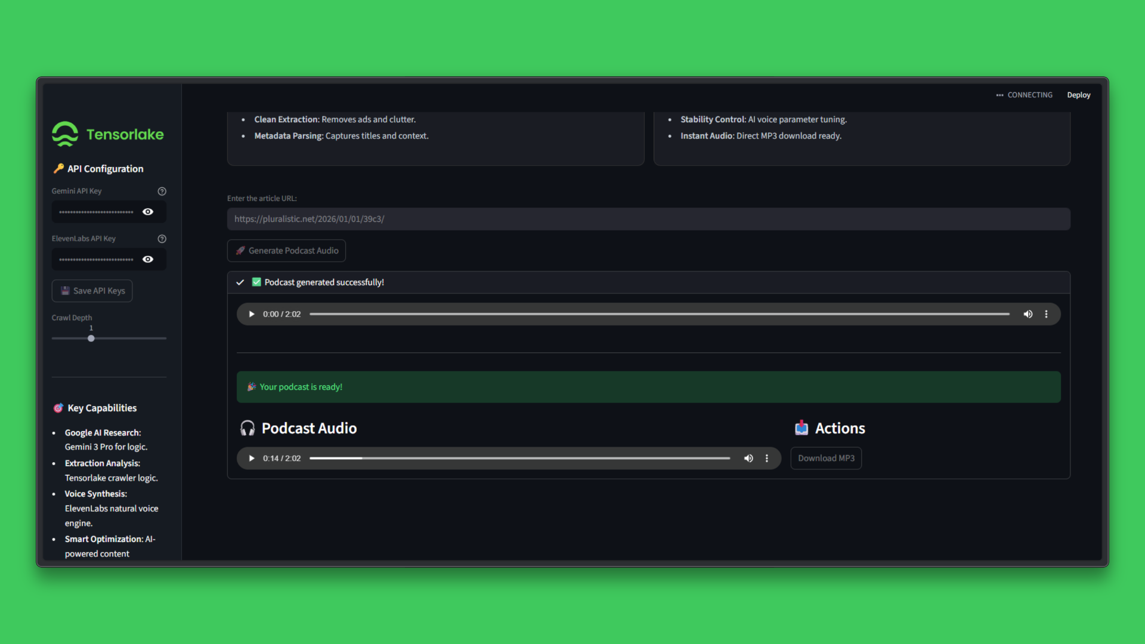Open options menu on the Podcast Audio player

coord(767,458)
